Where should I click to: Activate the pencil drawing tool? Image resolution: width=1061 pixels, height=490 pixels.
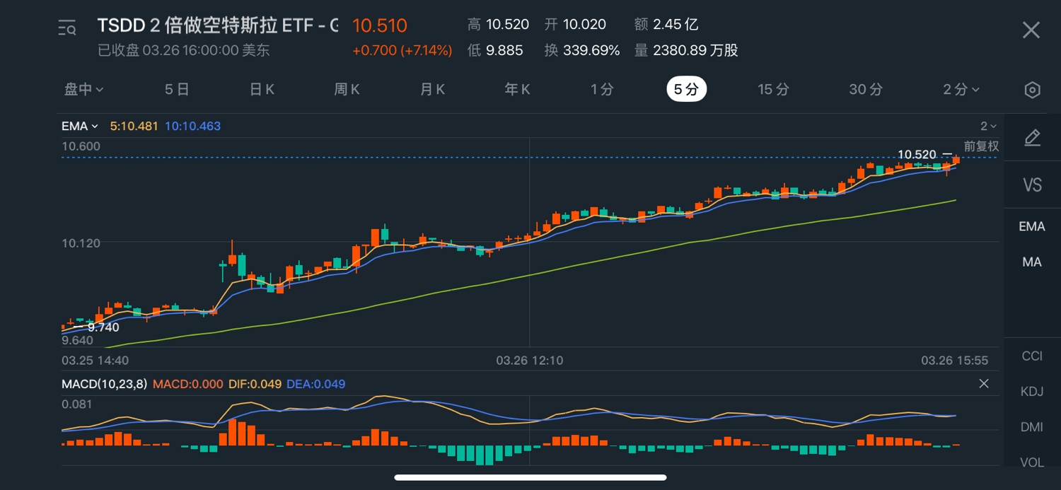[x=1032, y=137]
